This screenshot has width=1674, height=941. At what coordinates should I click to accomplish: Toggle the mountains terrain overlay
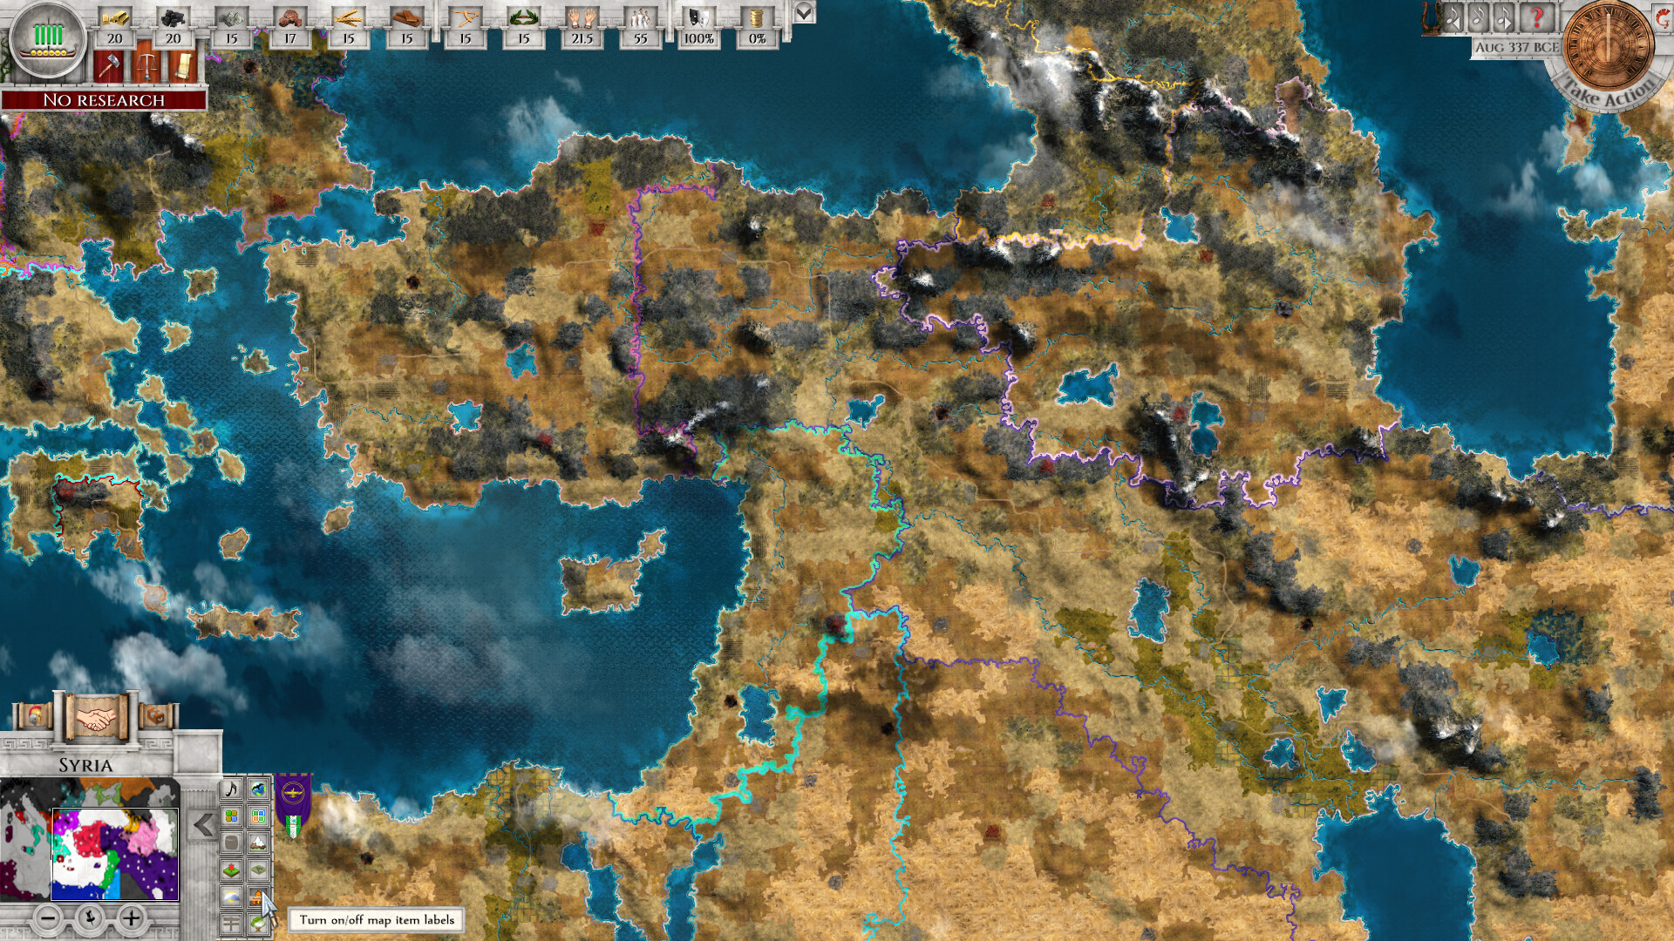(257, 843)
